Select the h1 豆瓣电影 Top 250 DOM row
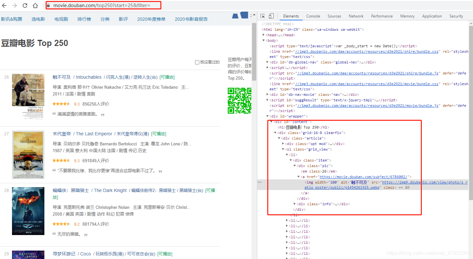Screen dimensions: 473x259 (303, 127)
